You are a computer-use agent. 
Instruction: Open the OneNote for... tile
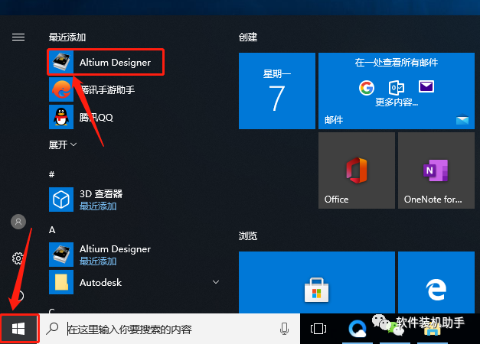pos(436,170)
